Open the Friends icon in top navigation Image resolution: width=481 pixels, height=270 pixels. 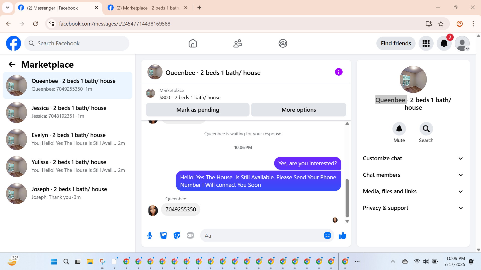coord(237,43)
